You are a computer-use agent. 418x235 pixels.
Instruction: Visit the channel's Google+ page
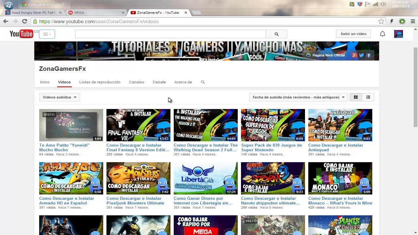[355, 55]
